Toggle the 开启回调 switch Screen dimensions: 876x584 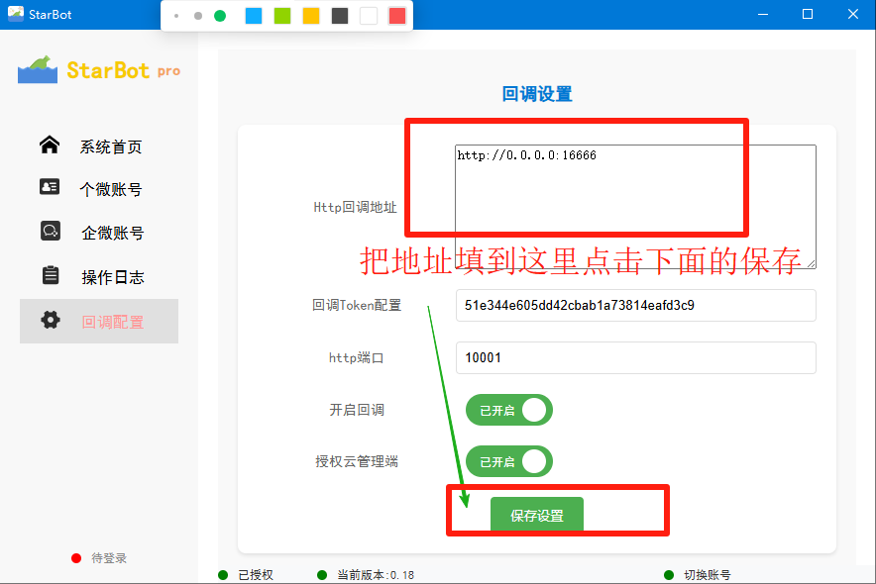point(509,410)
